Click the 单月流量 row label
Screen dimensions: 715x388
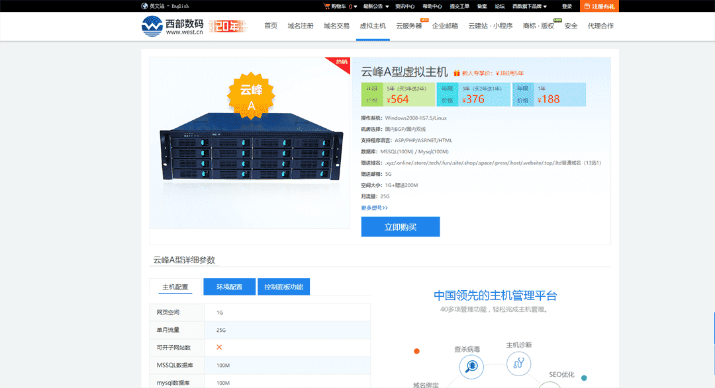(167, 330)
